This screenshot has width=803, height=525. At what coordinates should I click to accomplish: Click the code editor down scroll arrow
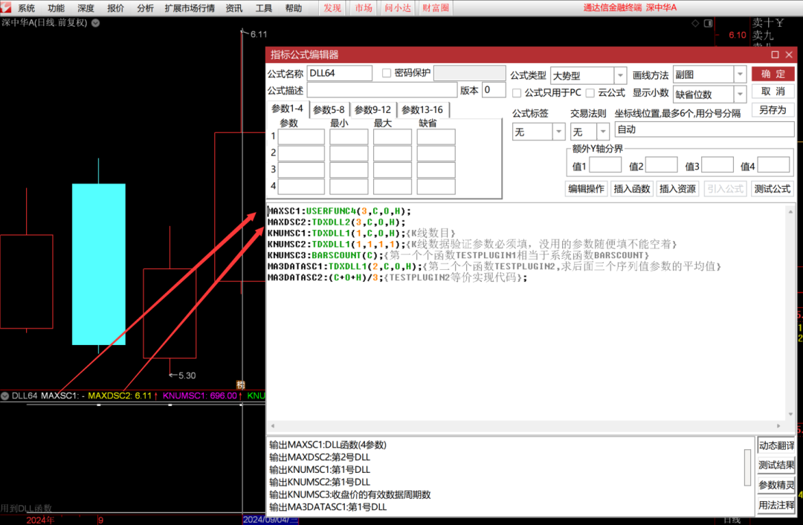[x=790, y=414]
